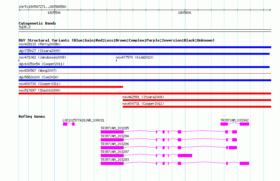Select the blue bar under dgv10251n54

point(144,67)
